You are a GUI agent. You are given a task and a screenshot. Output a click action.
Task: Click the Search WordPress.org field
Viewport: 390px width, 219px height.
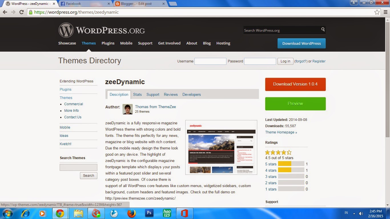click(282, 30)
